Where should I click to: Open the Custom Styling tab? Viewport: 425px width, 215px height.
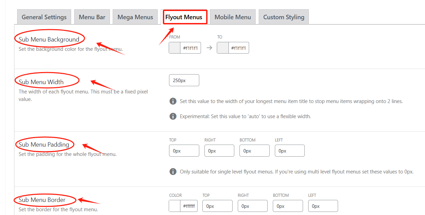pyautogui.click(x=283, y=16)
